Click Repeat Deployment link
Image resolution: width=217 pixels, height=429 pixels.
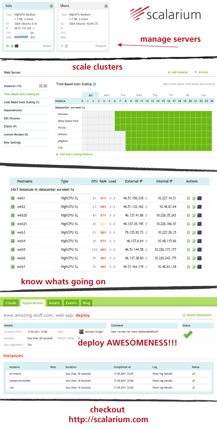(x=197, y=315)
